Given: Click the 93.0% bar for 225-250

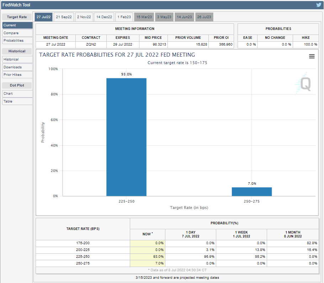Looking at the screenshot, I should (x=126, y=137).
